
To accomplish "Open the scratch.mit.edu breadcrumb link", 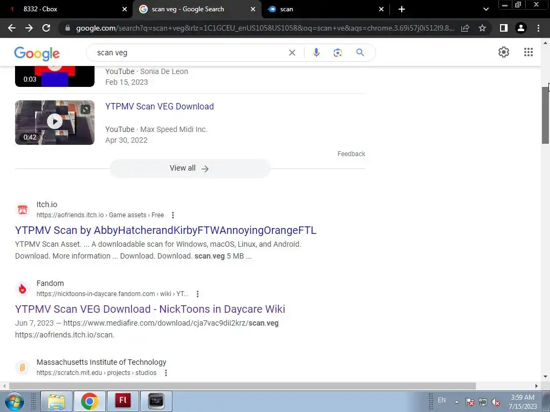I will pyautogui.click(x=97, y=373).
